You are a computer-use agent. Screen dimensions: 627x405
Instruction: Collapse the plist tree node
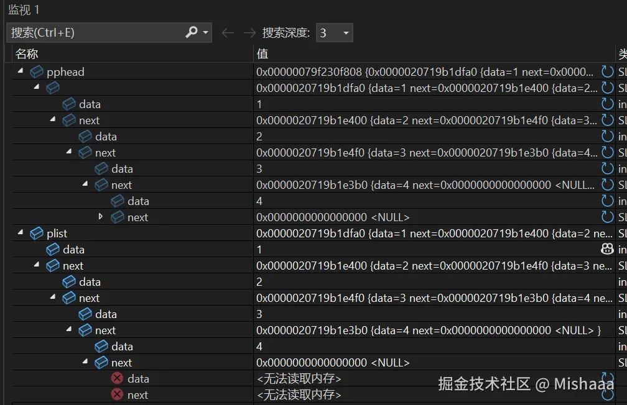(21, 233)
